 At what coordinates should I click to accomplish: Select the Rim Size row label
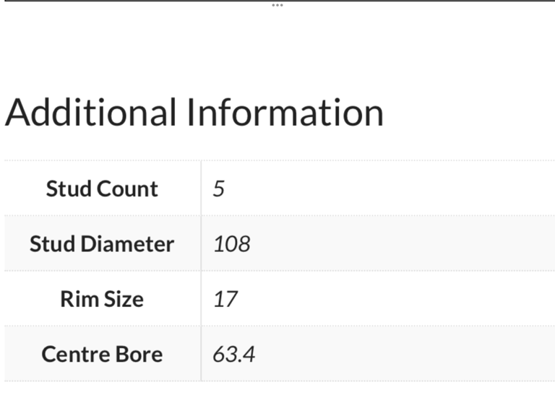point(102,299)
